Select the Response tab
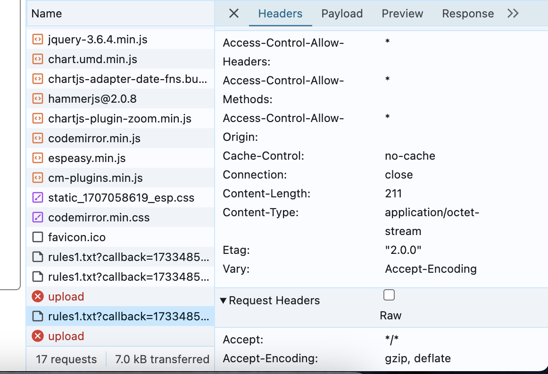548x374 pixels. 467,14
